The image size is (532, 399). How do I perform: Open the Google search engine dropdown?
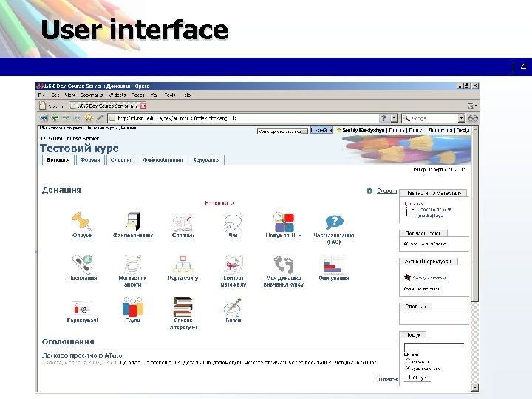tap(461, 118)
